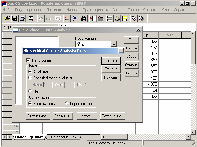Open the Окно menu
This screenshot has height=147, width=197.
[166, 10]
